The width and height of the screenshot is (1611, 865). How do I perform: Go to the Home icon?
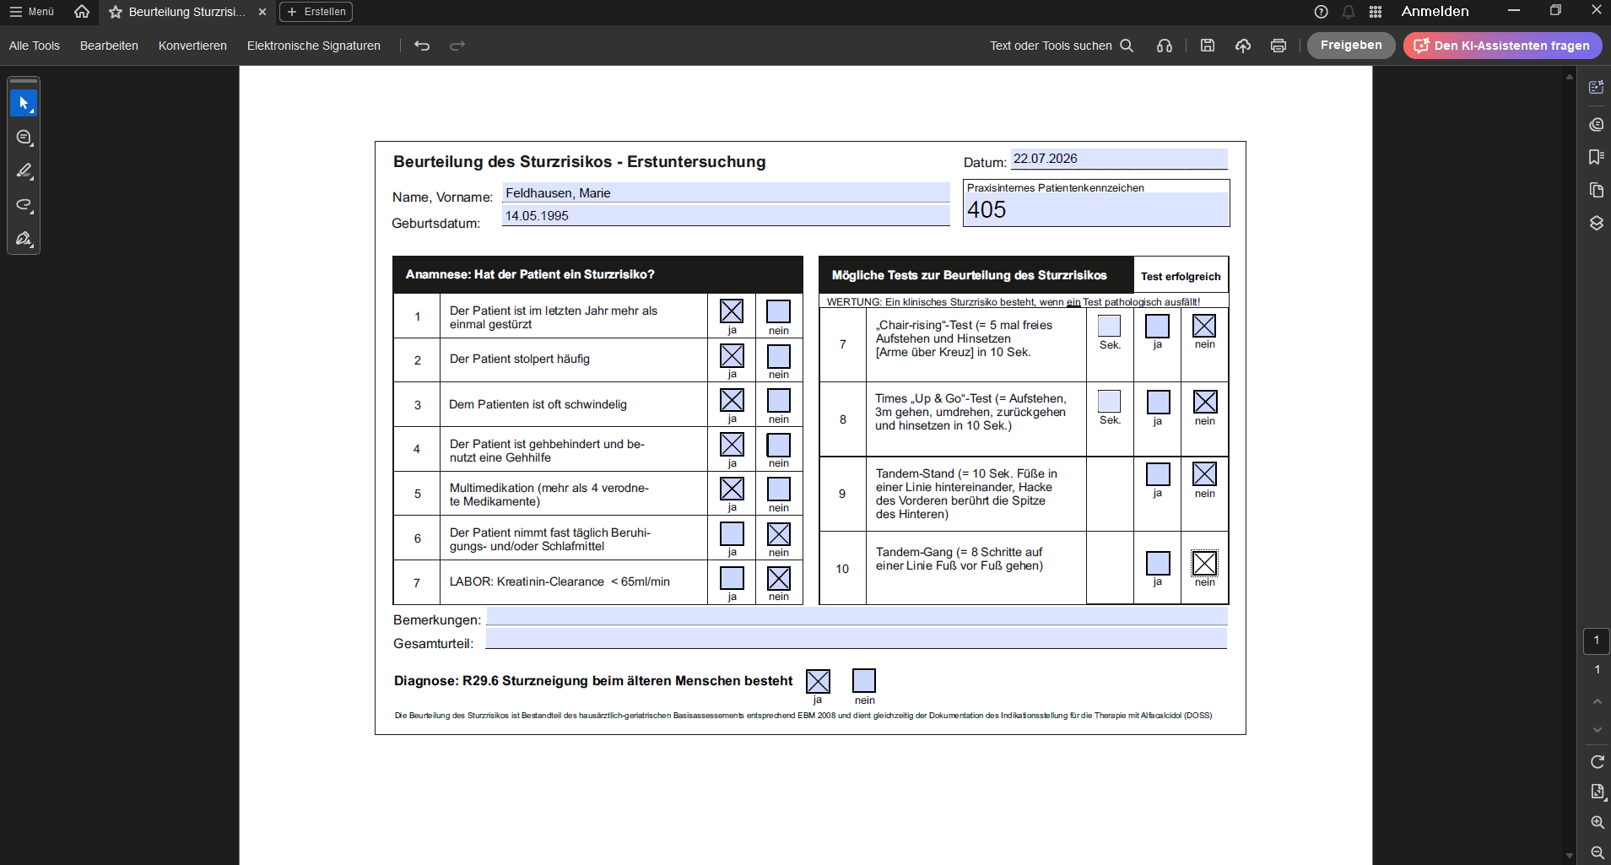pyautogui.click(x=82, y=12)
